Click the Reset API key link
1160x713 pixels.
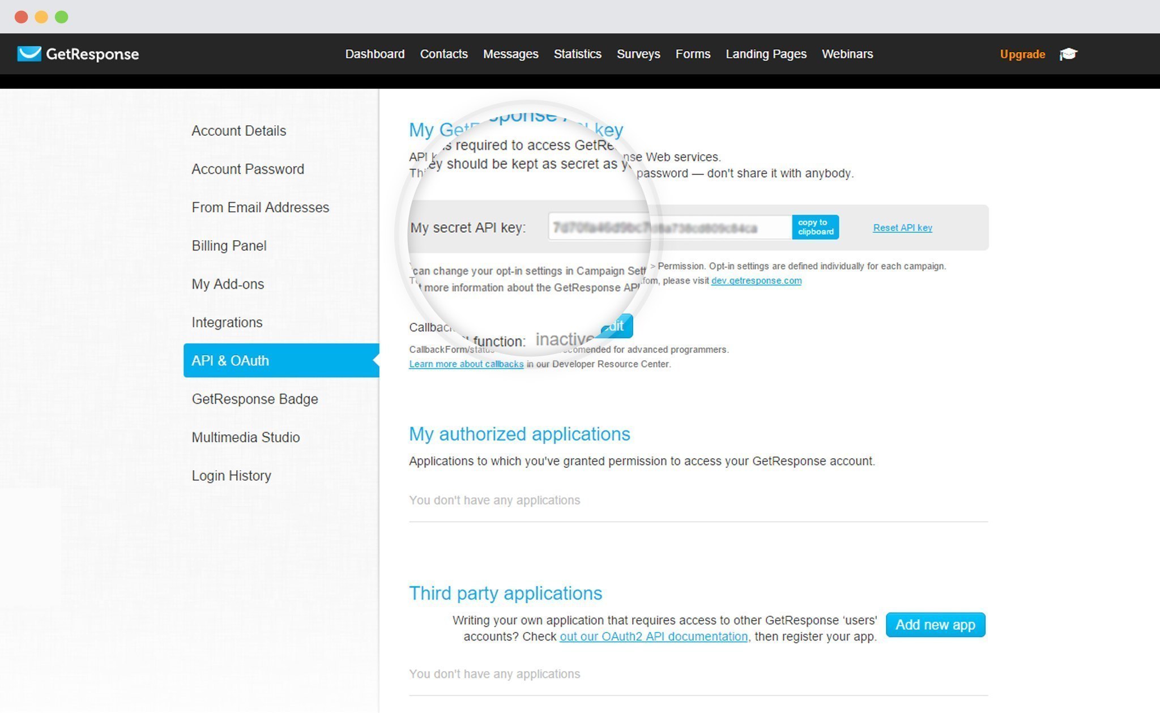pos(902,228)
